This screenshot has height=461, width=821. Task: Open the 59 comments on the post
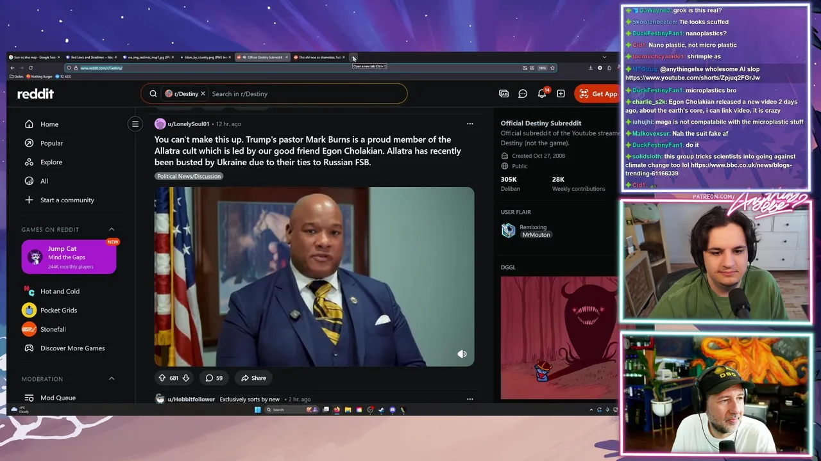click(214, 378)
